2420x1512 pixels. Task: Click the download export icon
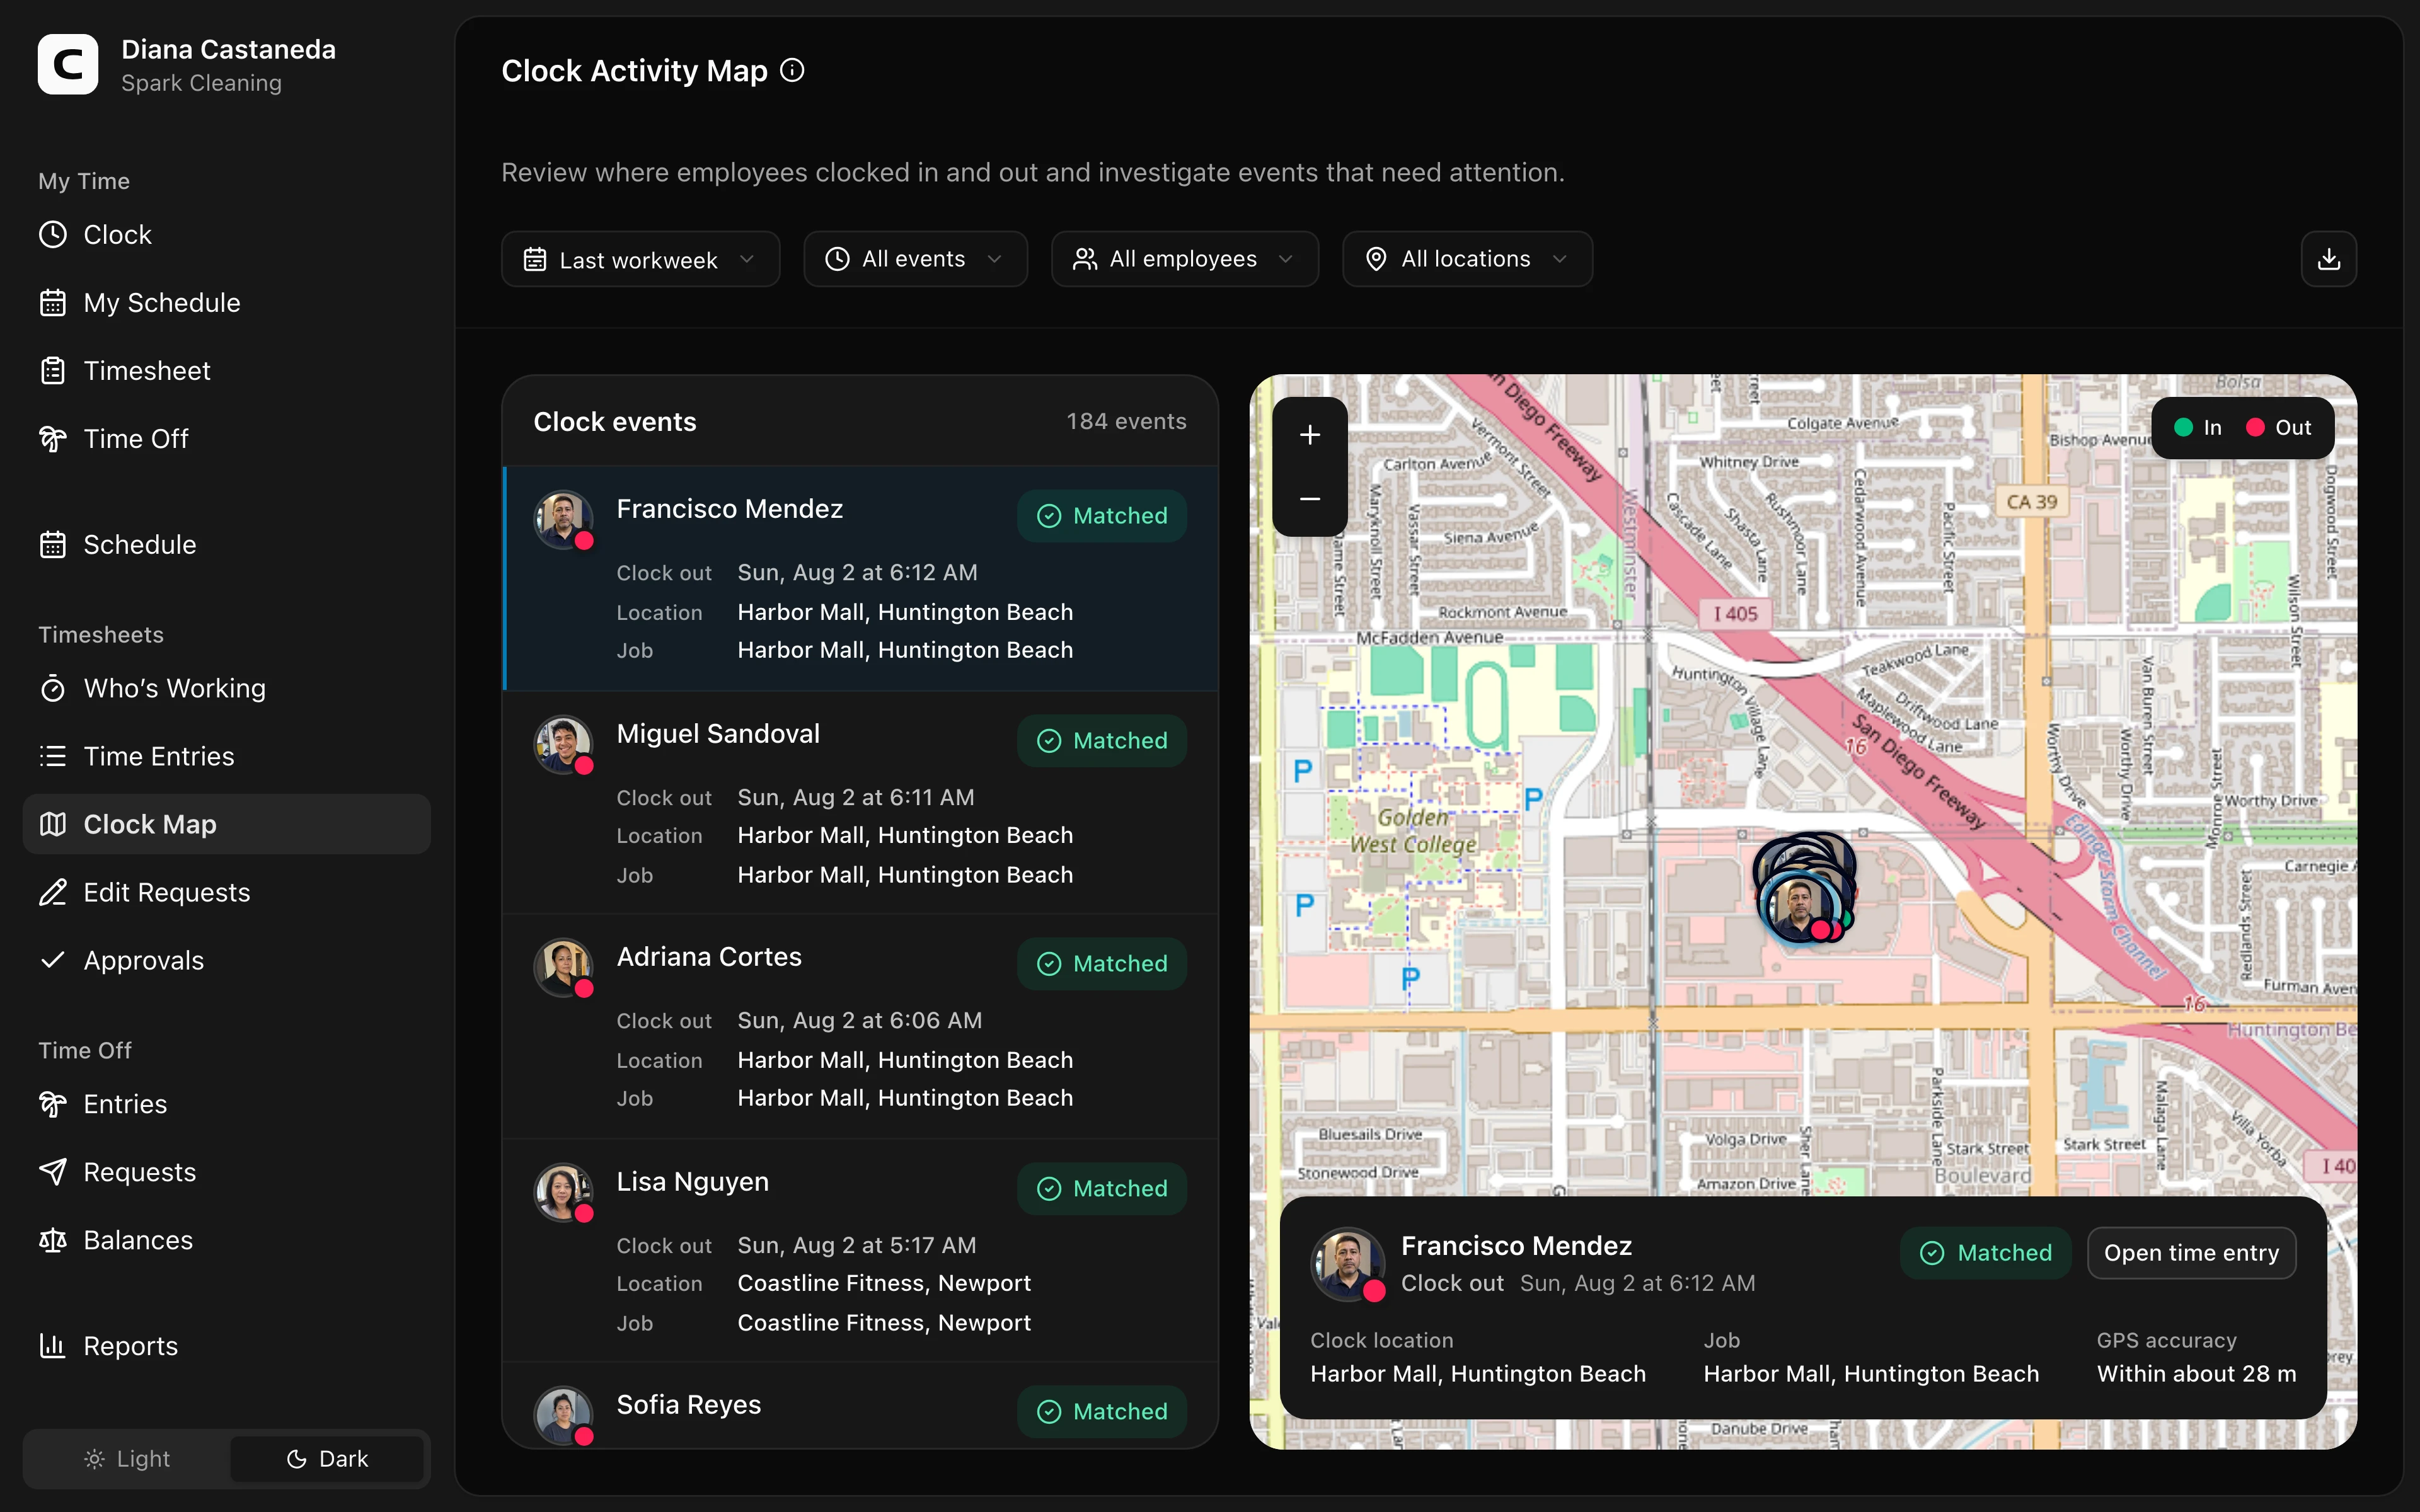coord(2329,260)
